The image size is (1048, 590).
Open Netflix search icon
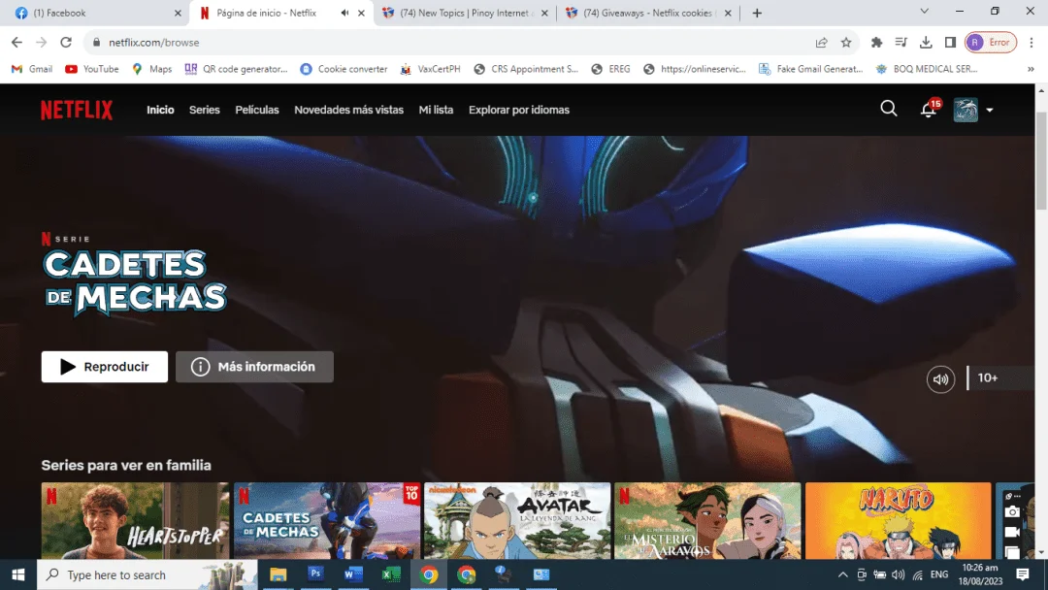click(888, 109)
